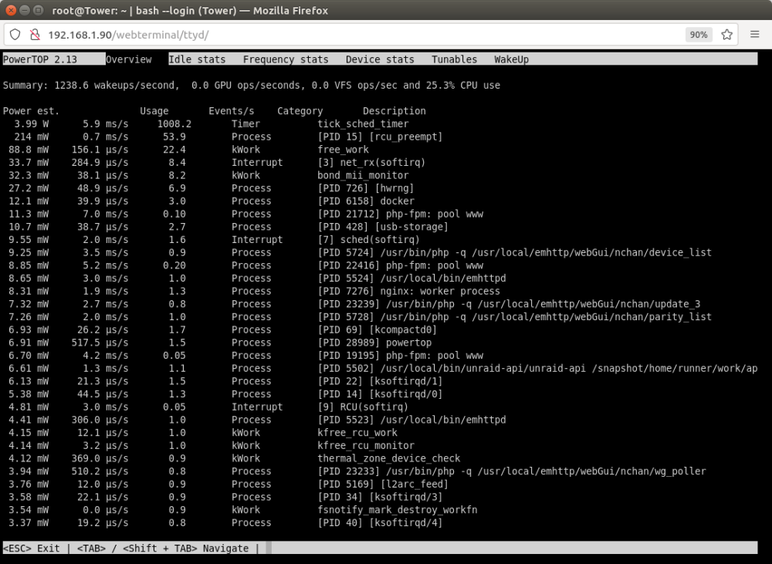
Task: Select the Overview tab in PowerTOP
Action: click(129, 59)
